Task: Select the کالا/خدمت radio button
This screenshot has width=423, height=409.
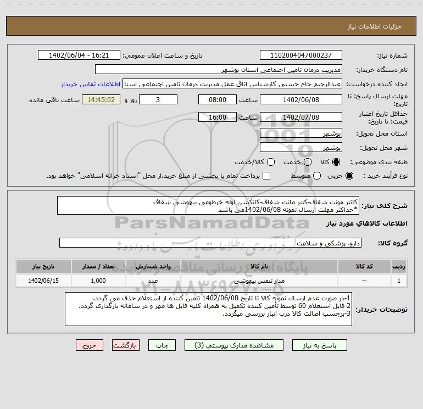Action: 271,162
